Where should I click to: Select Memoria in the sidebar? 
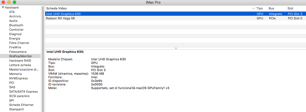coord(15,74)
